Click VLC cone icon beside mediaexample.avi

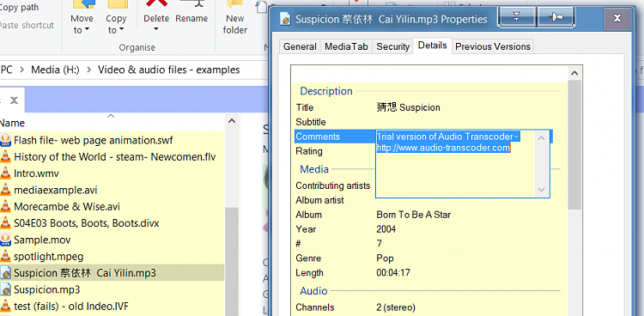coord(5,190)
